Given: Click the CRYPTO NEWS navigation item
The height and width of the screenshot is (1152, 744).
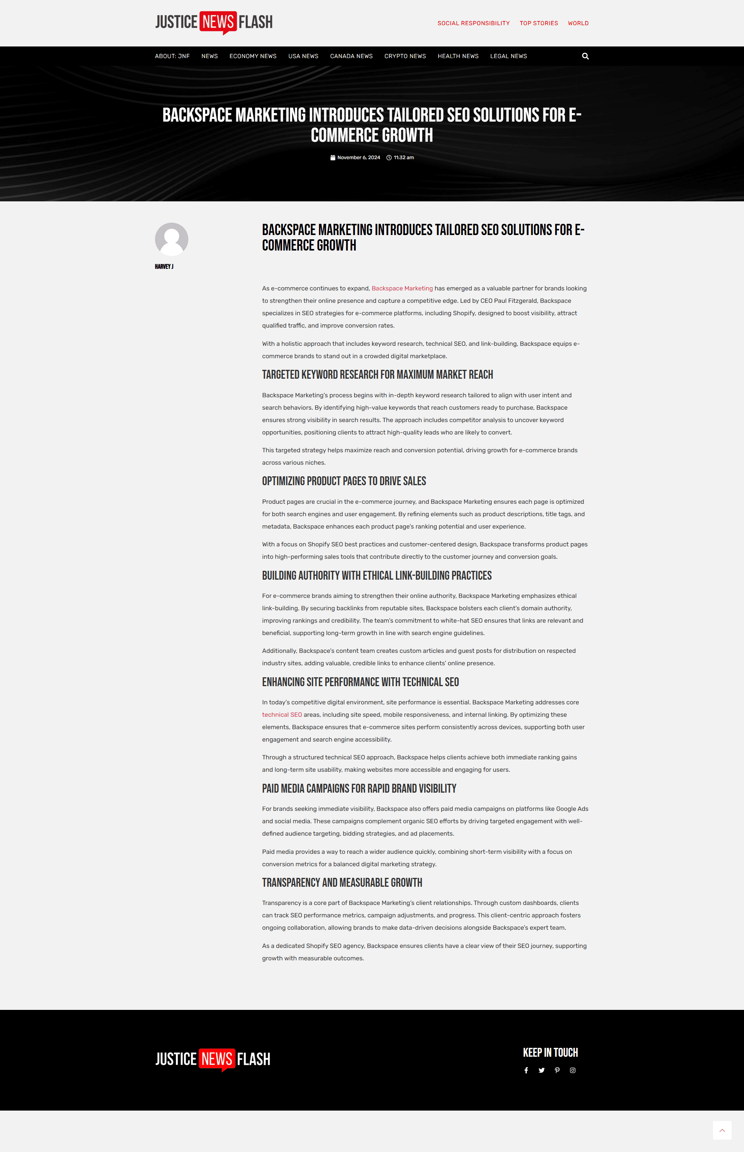Looking at the screenshot, I should 405,56.
